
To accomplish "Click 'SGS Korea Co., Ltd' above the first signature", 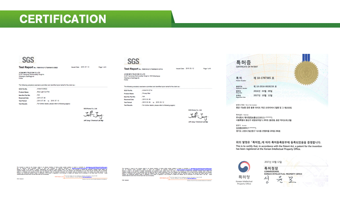I will point(90,109).
